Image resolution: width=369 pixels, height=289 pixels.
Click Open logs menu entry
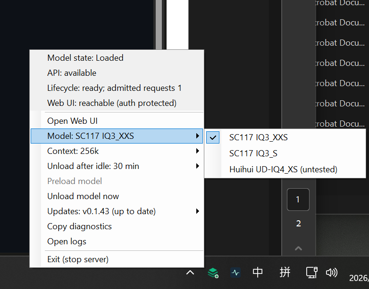[x=117, y=241]
